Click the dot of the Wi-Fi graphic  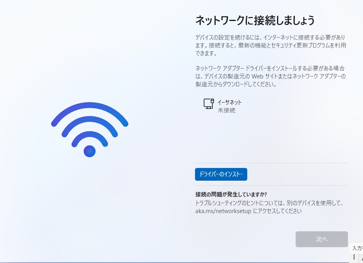tap(90, 151)
